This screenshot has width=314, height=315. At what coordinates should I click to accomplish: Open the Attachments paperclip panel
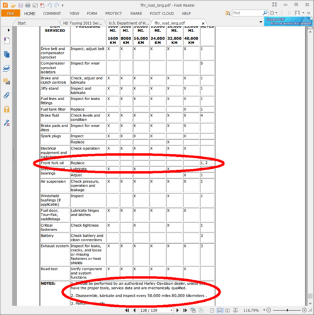click(7, 96)
